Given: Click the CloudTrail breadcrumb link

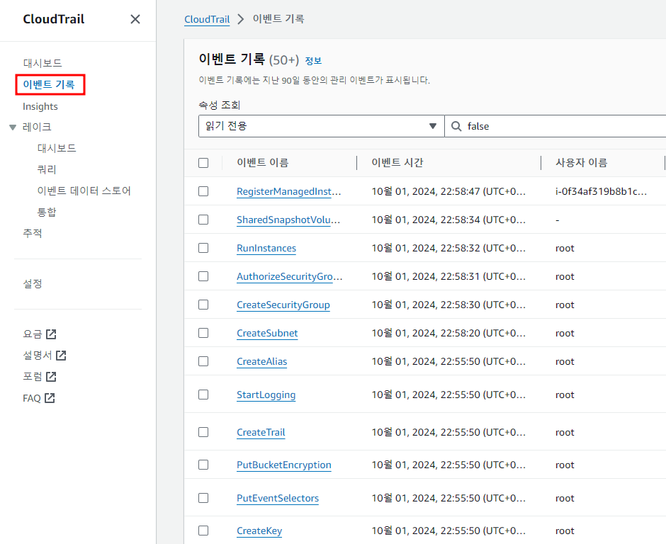Looking at the screenshot, I should pyautogui.click(x=207, y=19).
